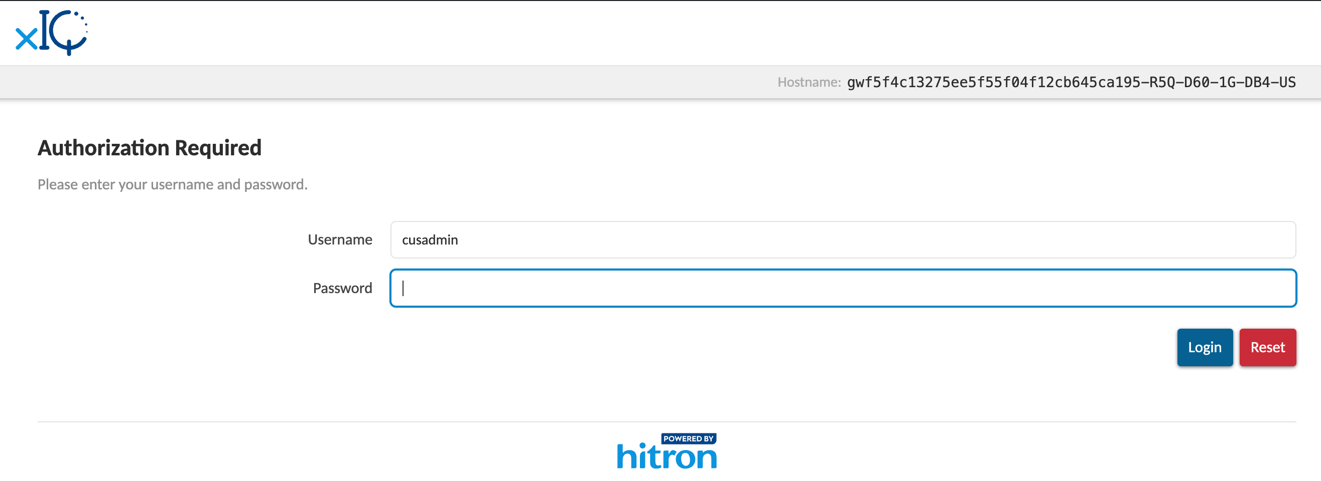Click the 'Please enter your username' instruction text
The width and height of the screenshot is (1321, 481).
172,184
